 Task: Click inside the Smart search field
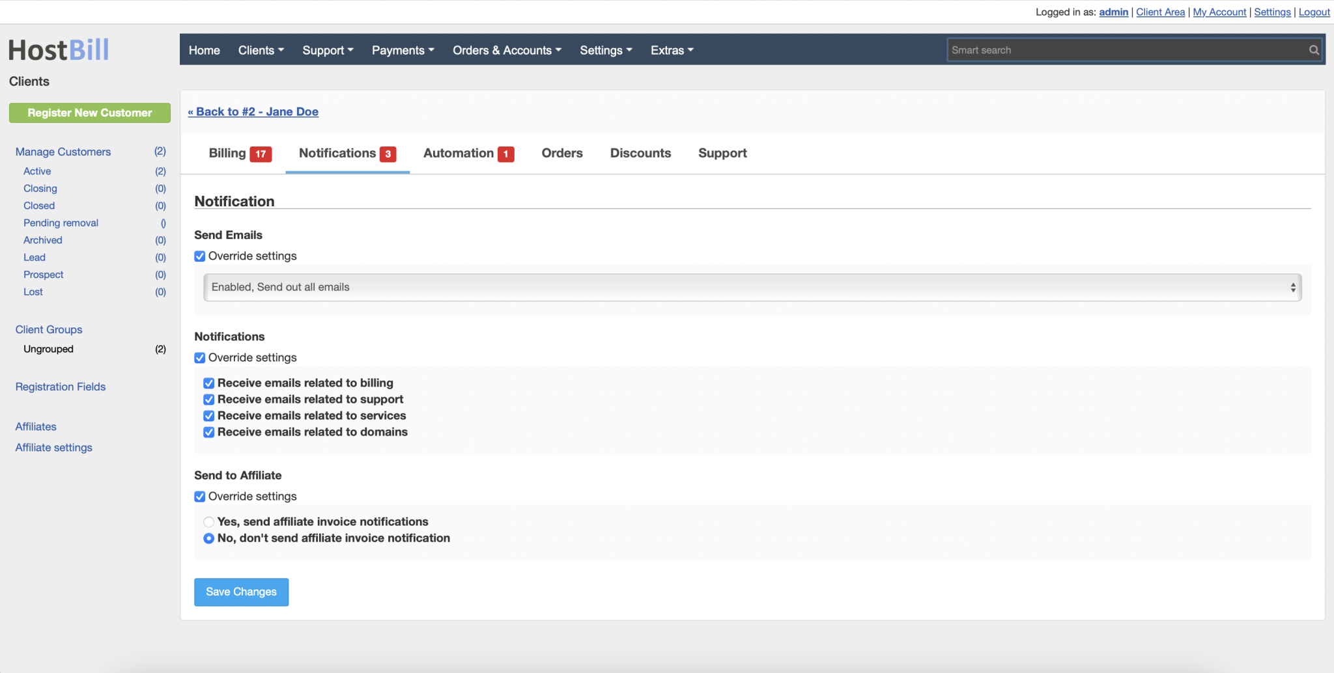pyautogui.click(x=1107, y=49)
